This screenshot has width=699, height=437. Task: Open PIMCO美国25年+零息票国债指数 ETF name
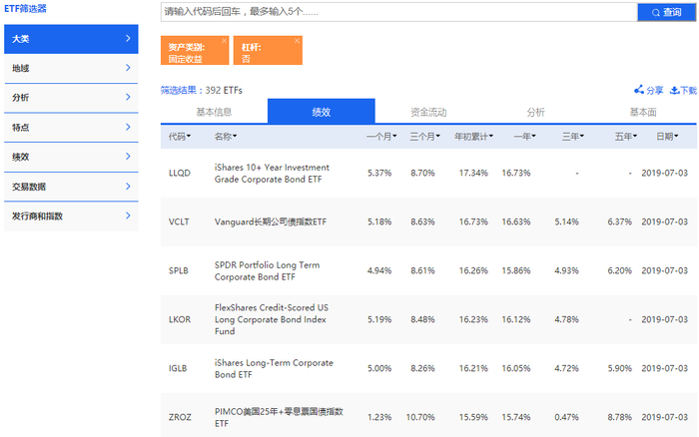[x=279, y=417]
